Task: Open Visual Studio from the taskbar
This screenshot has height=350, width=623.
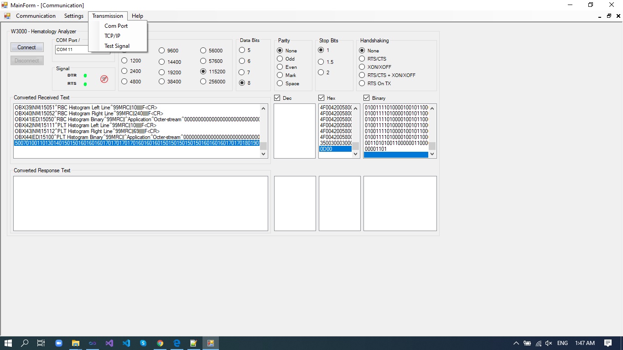Action: tap(109, 343)
